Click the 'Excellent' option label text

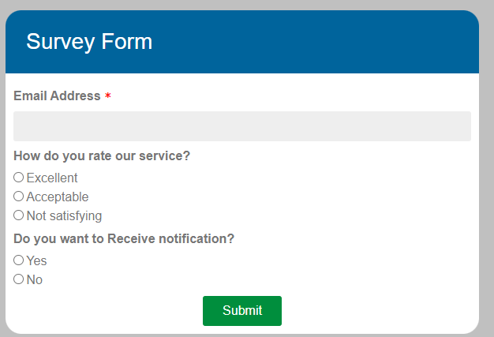pos(52,178)
